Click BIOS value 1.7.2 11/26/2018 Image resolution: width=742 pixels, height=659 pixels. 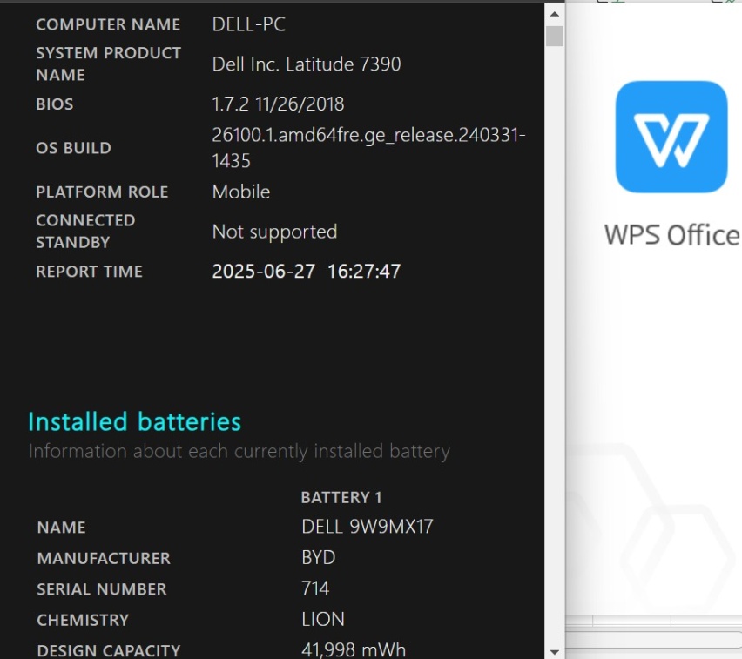click(279, 104)
